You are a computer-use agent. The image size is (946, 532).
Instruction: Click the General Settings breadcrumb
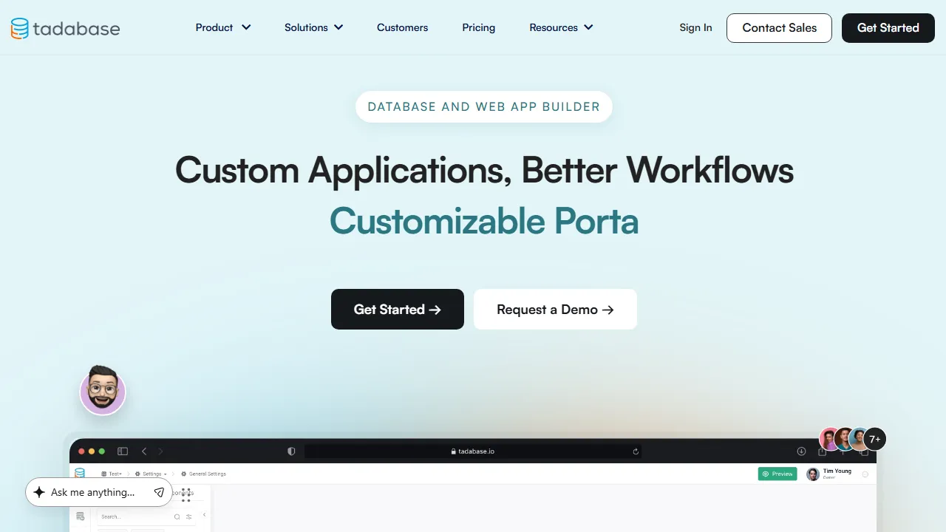tap(203, 474)
